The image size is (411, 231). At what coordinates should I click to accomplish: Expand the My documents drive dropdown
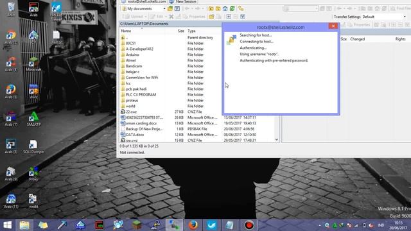click(x=164, y=8)
